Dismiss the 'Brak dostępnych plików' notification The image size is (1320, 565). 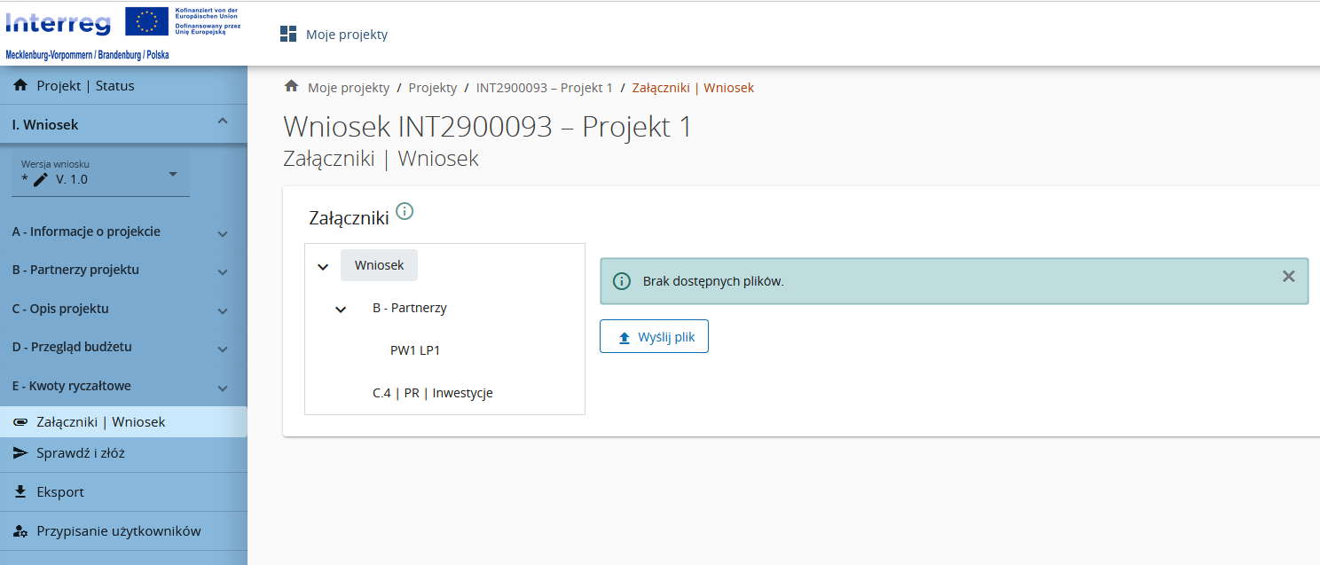(x=1288, y=277)
